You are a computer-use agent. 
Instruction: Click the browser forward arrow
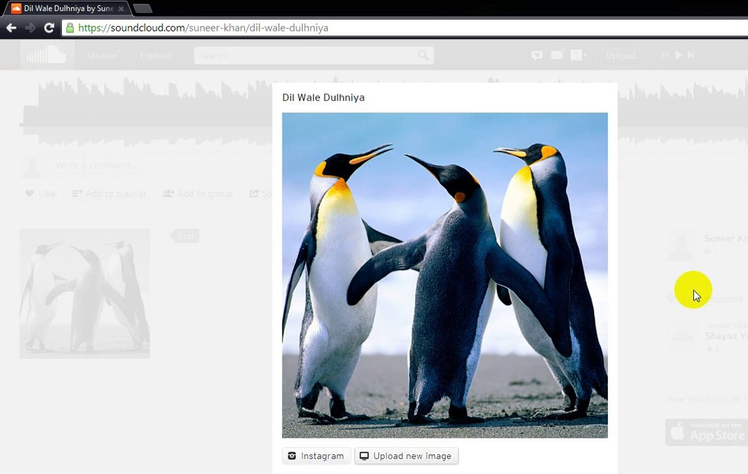point(30,28)
